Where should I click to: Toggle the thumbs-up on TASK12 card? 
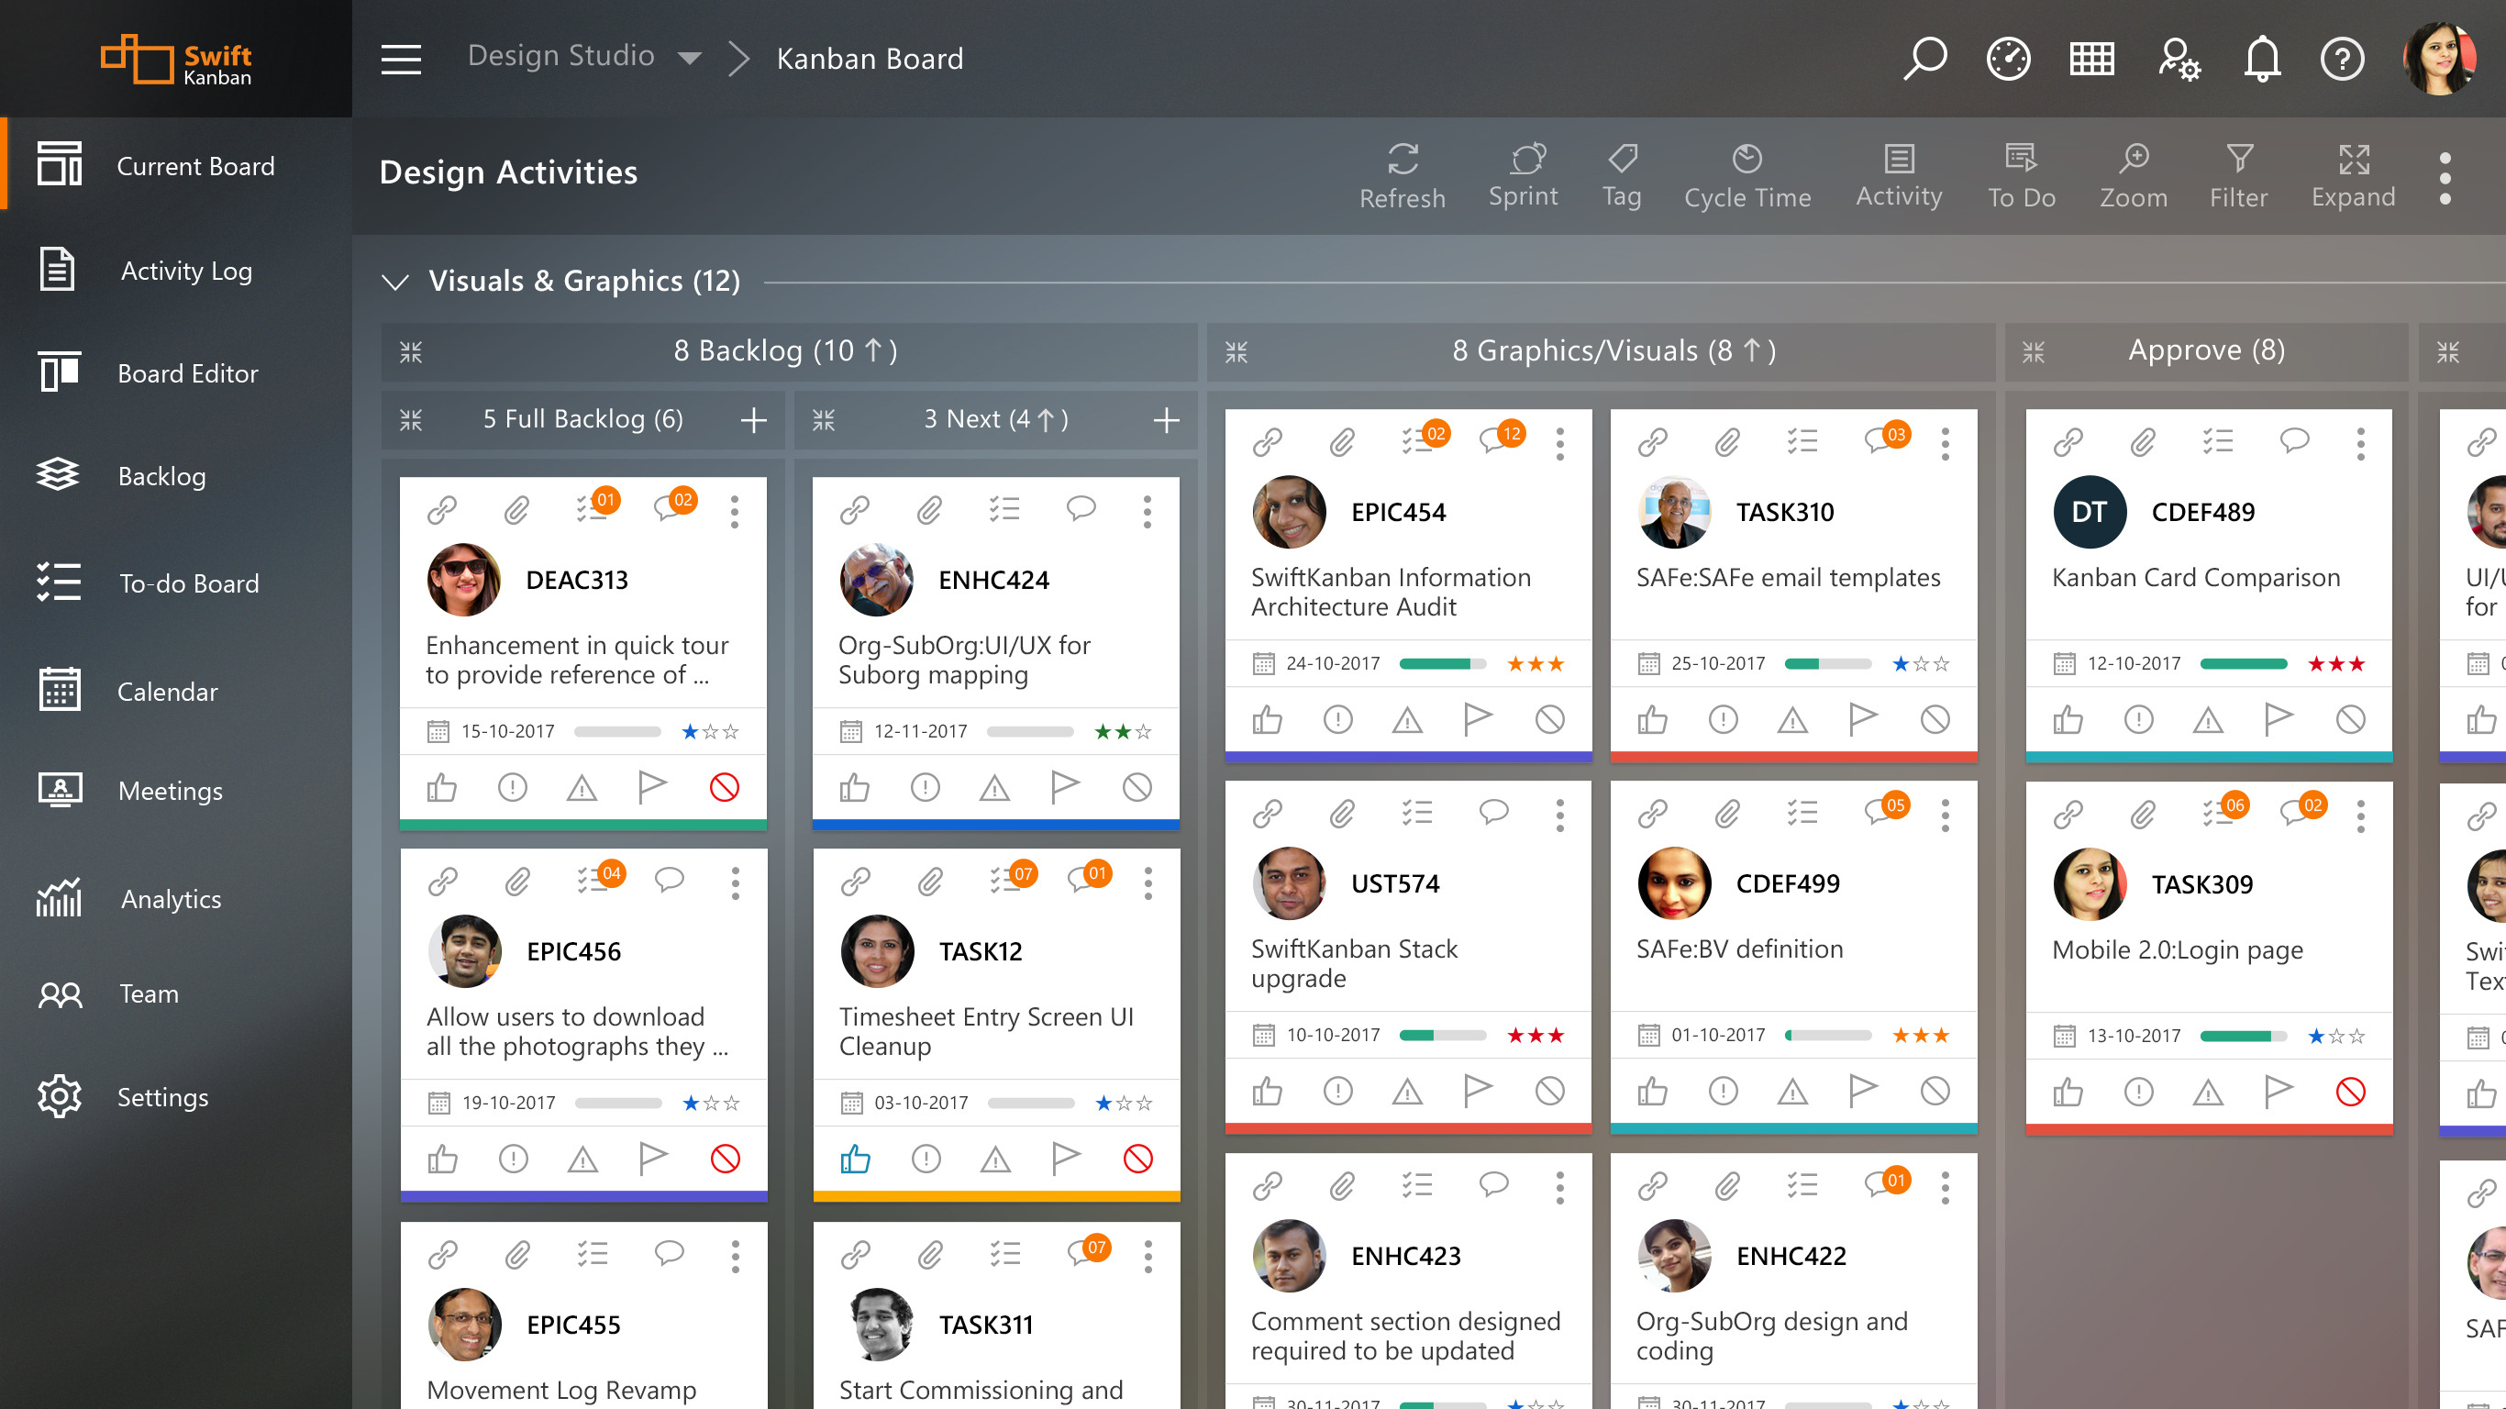pos(855,1158)
